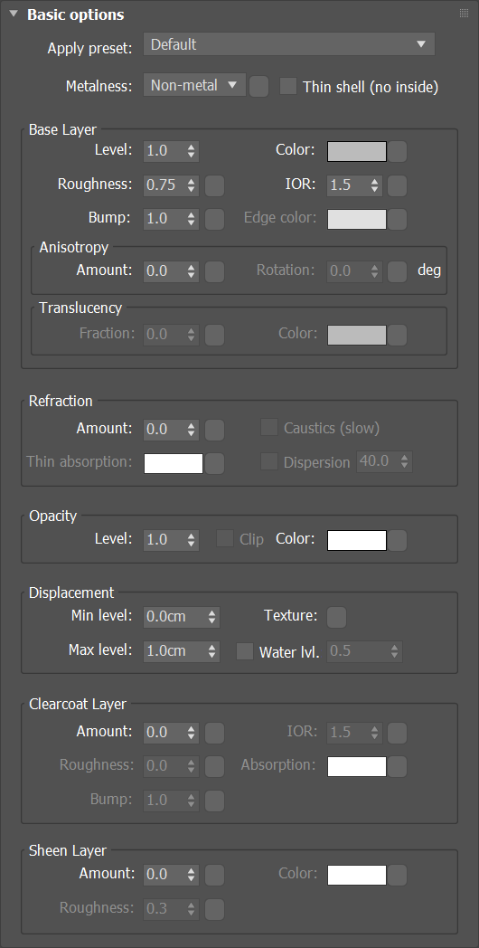Open the Apply preset Default dropdown
The width and height of the screenshot is (479, 948).
[288, 44]
